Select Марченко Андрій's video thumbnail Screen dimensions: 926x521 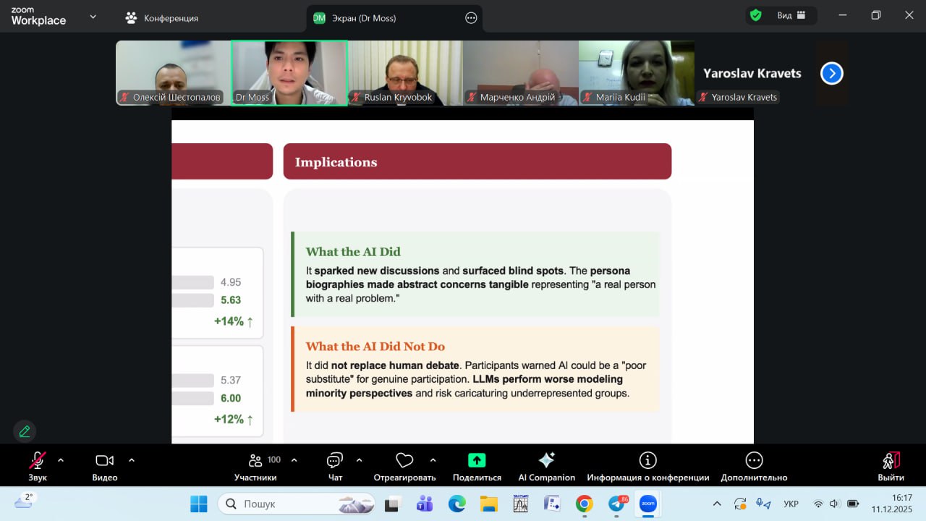tap(521, 73)
